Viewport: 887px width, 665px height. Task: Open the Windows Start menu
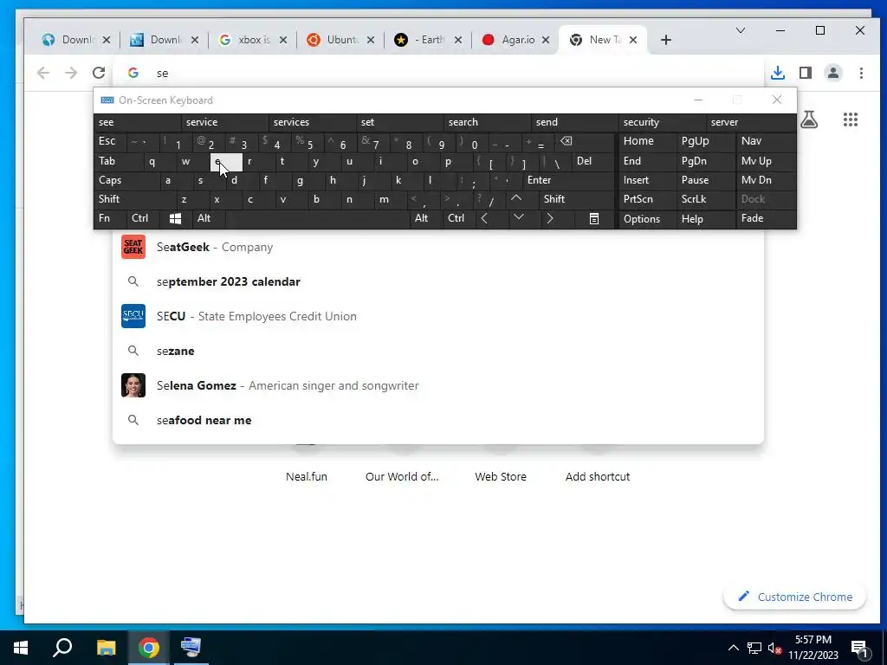[x=21, y=648]
